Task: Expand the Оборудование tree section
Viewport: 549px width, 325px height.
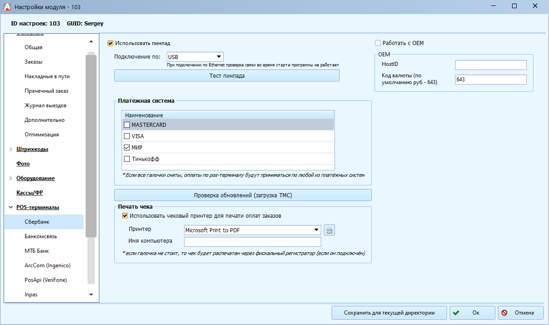Action: click(x=11, y=178)
